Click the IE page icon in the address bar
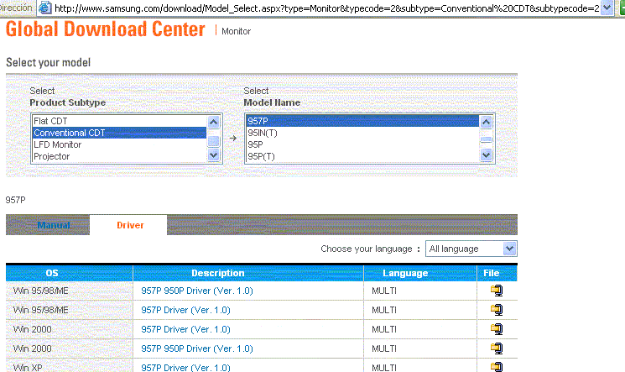Viewport: 625px width, 372px height. pyautogui.click(x=45, y=8)
